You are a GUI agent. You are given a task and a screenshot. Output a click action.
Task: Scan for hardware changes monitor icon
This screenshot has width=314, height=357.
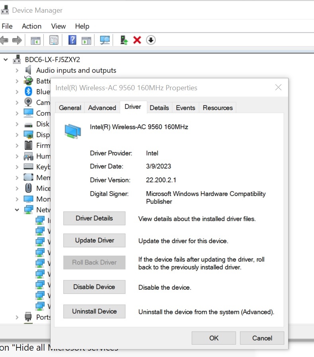coord(105,40)
